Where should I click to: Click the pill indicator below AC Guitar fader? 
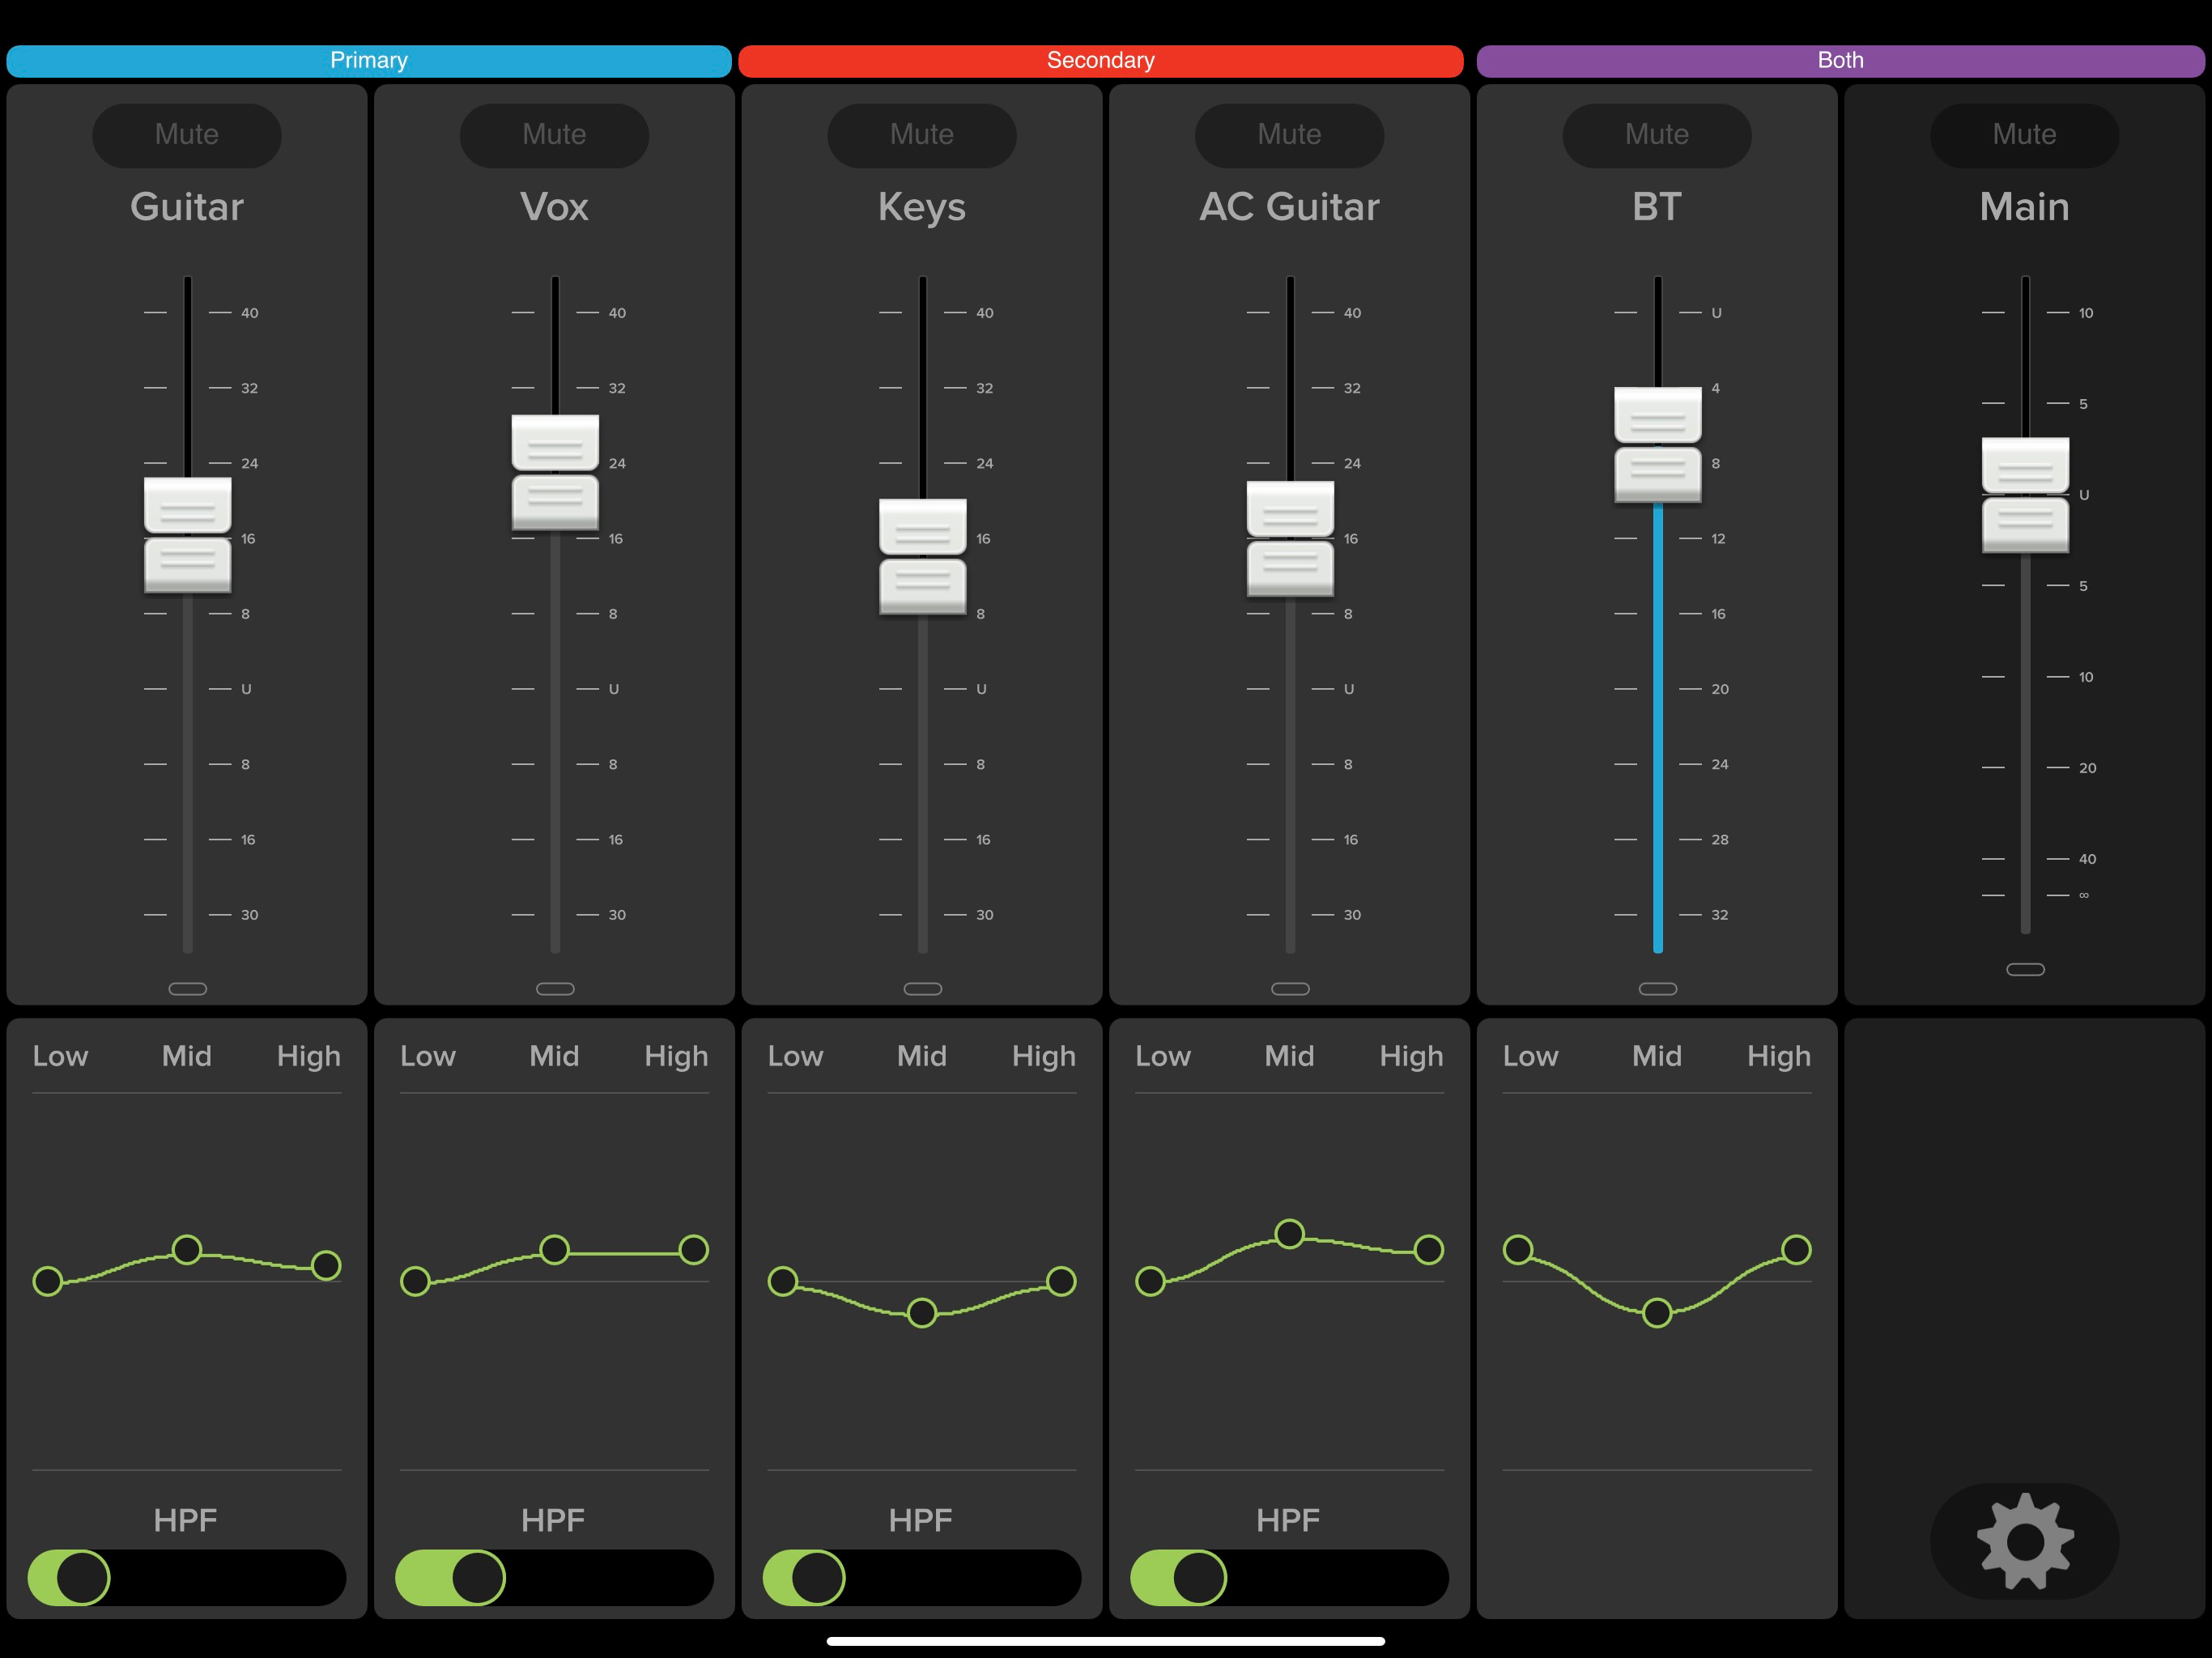click(x=1290, y=989)
